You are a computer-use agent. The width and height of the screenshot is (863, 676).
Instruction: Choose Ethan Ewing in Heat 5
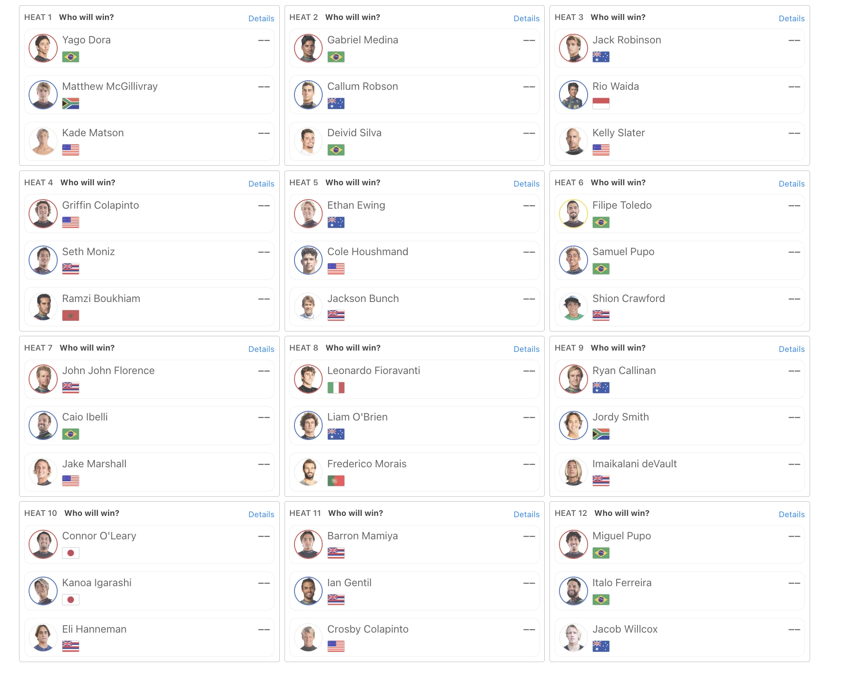tap(414, 213)
